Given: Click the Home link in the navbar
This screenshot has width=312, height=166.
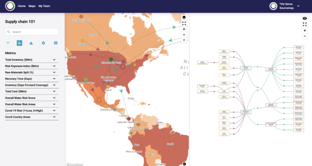Looking at the screenshot, I should coord(22,6).
